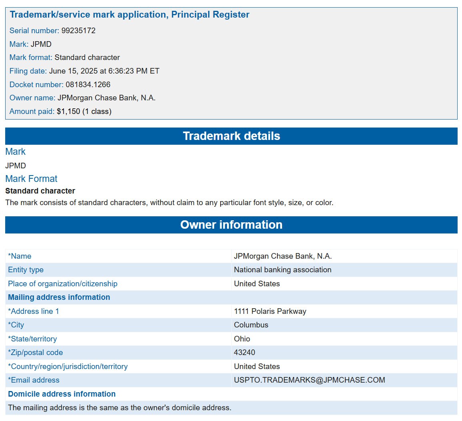This screenshot has height=421, width=462.
Task: Click the 'Domicile address information' subheading
Action: (62, 394)
